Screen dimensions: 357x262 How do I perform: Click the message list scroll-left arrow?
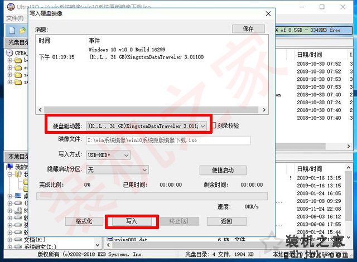click(40, 110)
